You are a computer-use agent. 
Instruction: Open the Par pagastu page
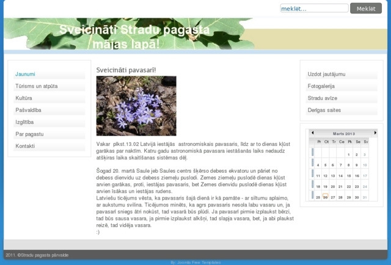pos(27,134)
